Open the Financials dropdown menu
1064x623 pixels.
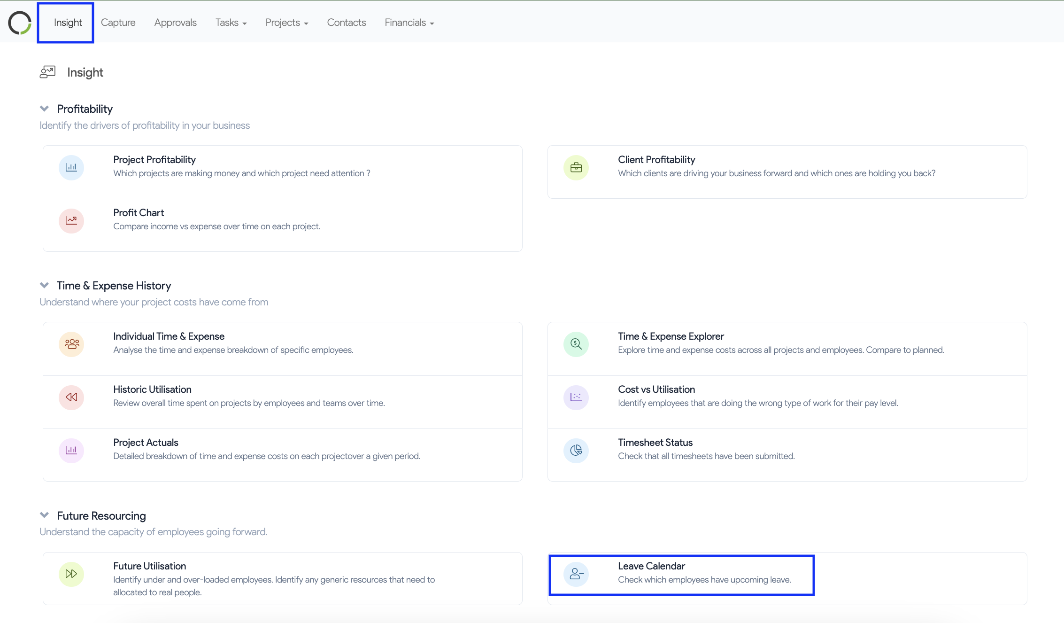coord(409,23)
